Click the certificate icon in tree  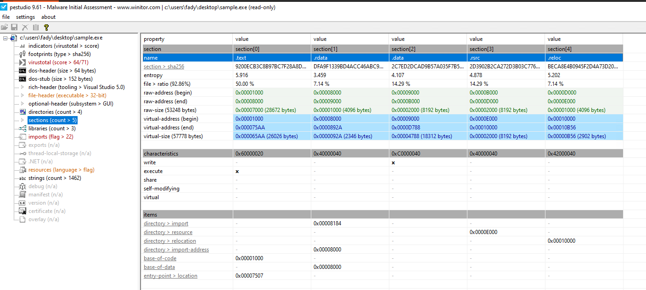(x=22, y=211)
